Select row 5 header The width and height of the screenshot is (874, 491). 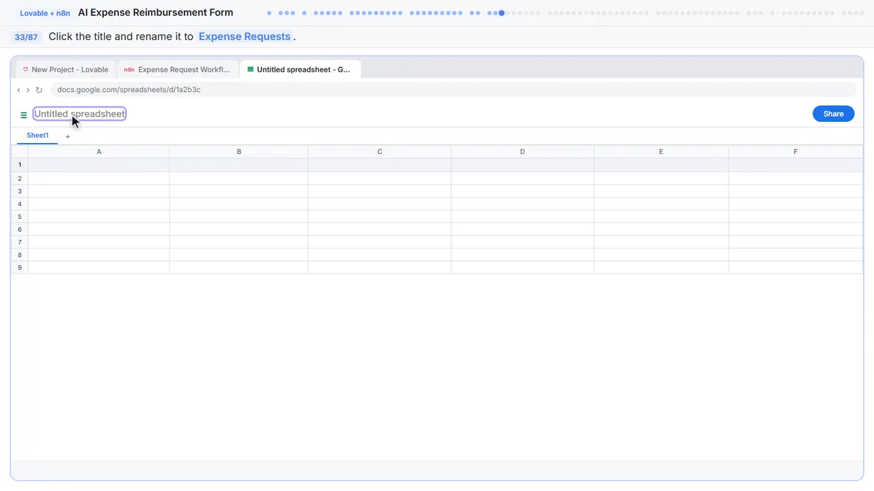tap(20, 216)
